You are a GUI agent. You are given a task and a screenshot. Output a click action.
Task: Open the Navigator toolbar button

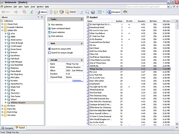[x=114, y=12]
